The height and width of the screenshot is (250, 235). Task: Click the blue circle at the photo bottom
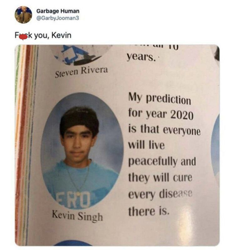point(73,243)
